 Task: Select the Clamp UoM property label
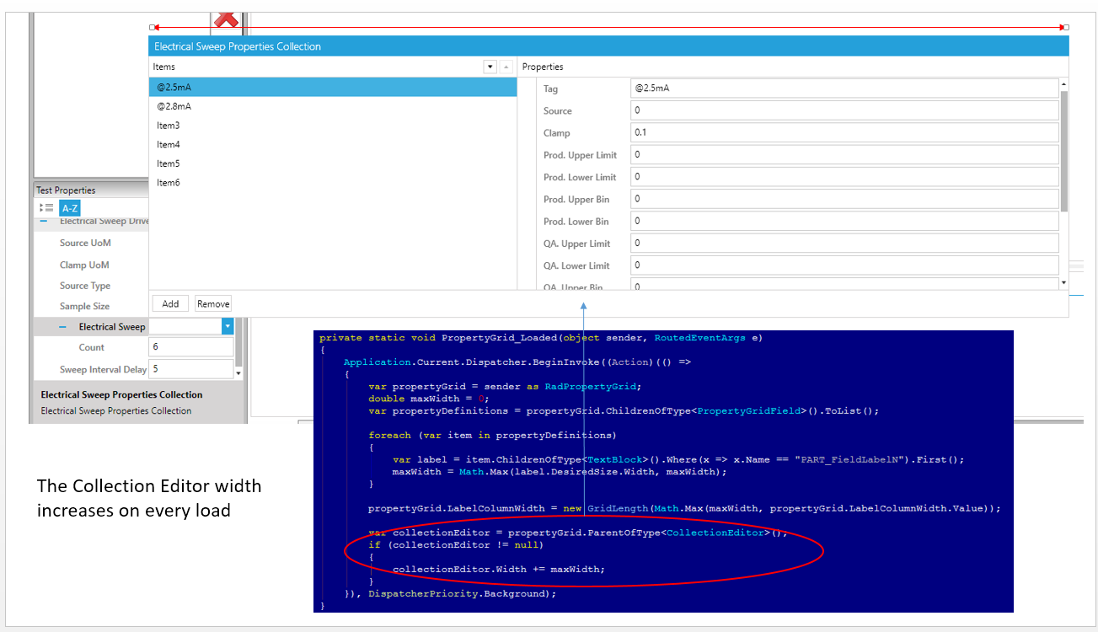(84, 265)
